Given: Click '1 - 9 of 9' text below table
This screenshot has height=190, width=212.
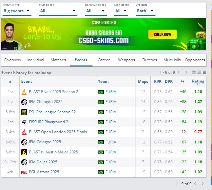Looking at the screenshot, I should tap(184, 184).
